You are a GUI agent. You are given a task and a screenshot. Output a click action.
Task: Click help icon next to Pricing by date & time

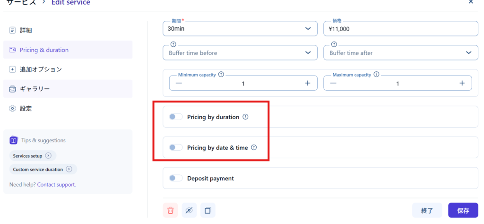pos(254,147)
